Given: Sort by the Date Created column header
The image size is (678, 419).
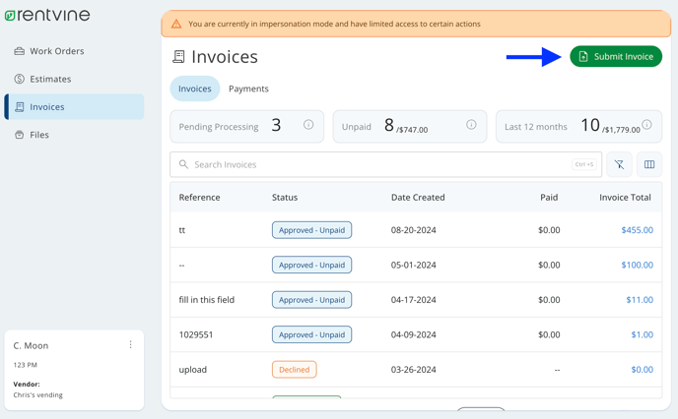Looking at the screenshot, I should (418, 197).
